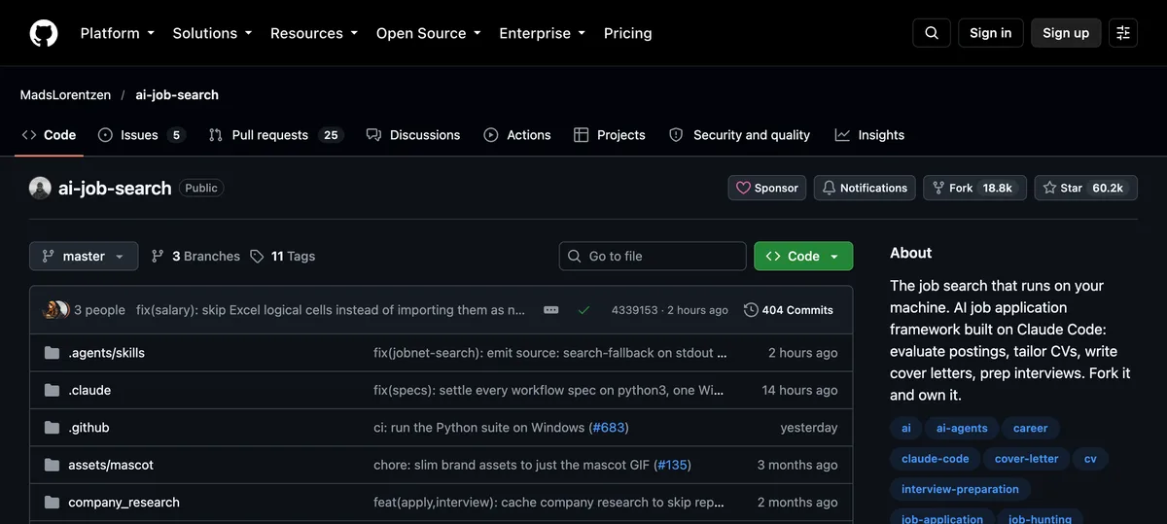This screenshot has width=1167, height=524.
Task: Click the Sponsor heart button
Action: 767,188
